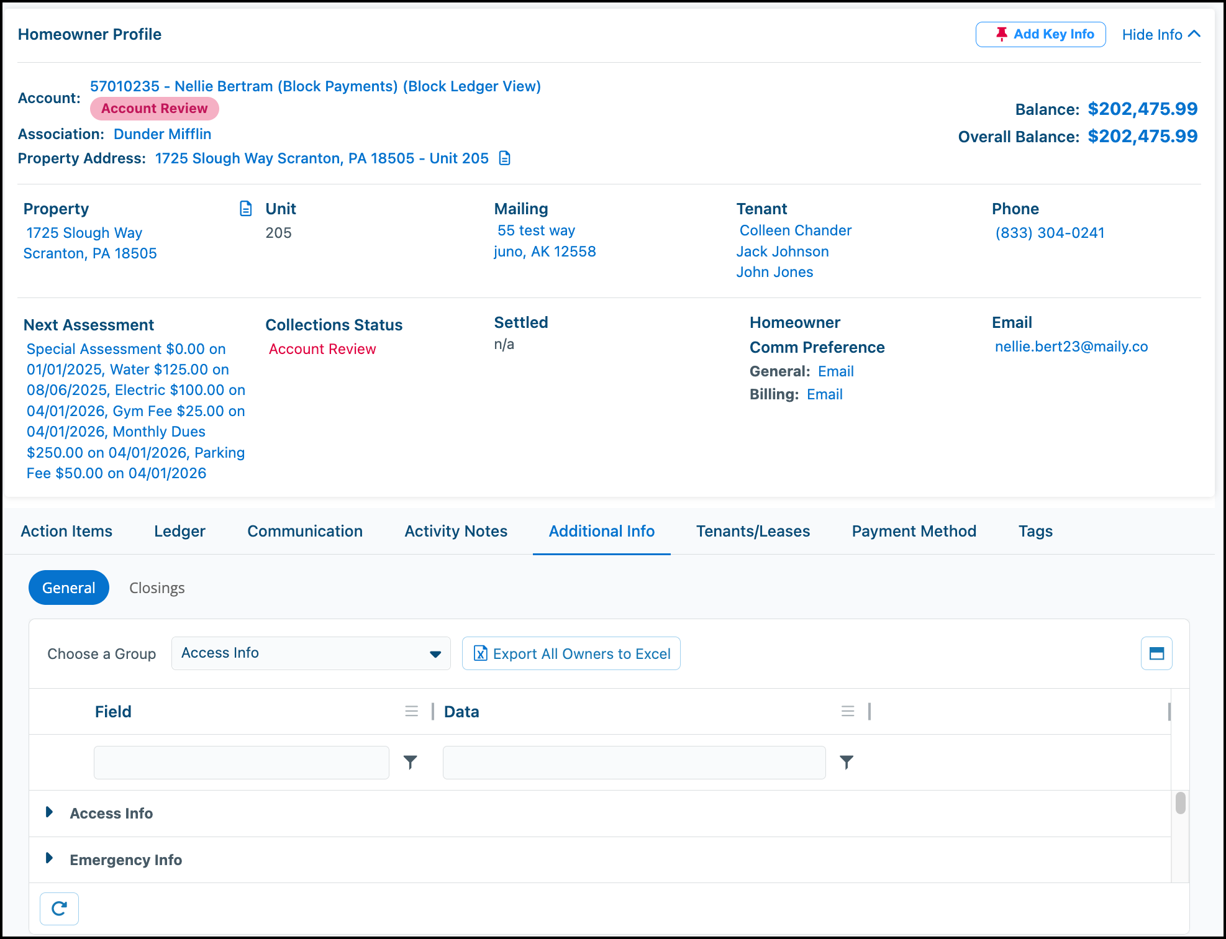Switch to the Ledger tab
1226x939 pixels.
click(179, 531)
